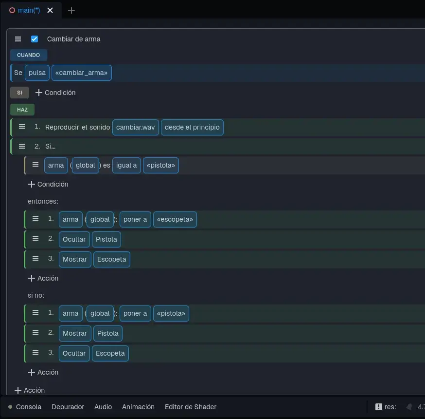Change the igual a comparison operator
425x419 pixels.
coord(126,165)
